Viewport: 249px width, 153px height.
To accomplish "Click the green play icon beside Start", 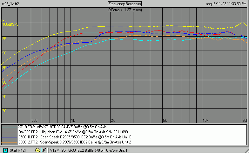I will pyautogui.click(x=5, y=150).
